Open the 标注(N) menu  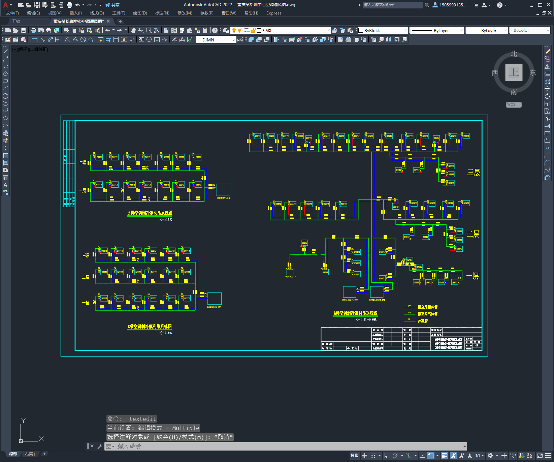pyautogui.click(x=162, y=13)
